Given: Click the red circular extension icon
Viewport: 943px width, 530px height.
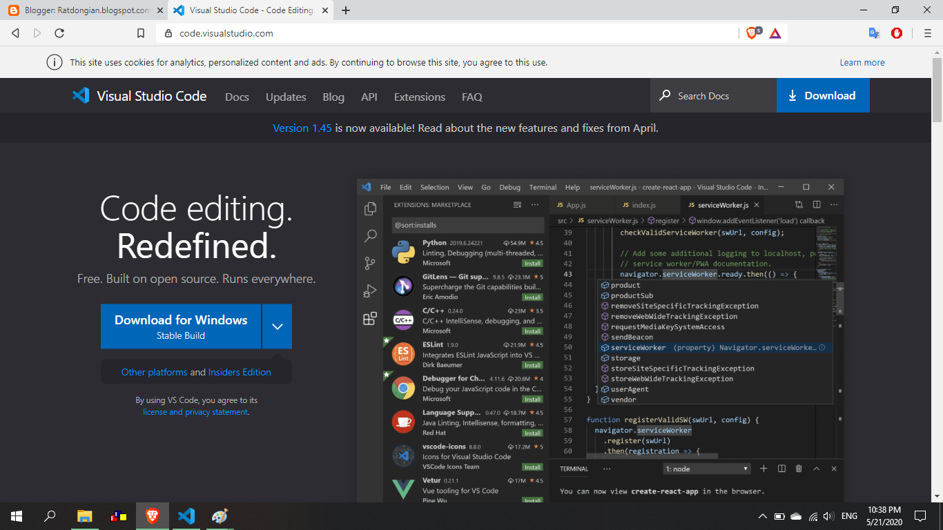Looking at the screenshot, I should [x=897, y=33].
